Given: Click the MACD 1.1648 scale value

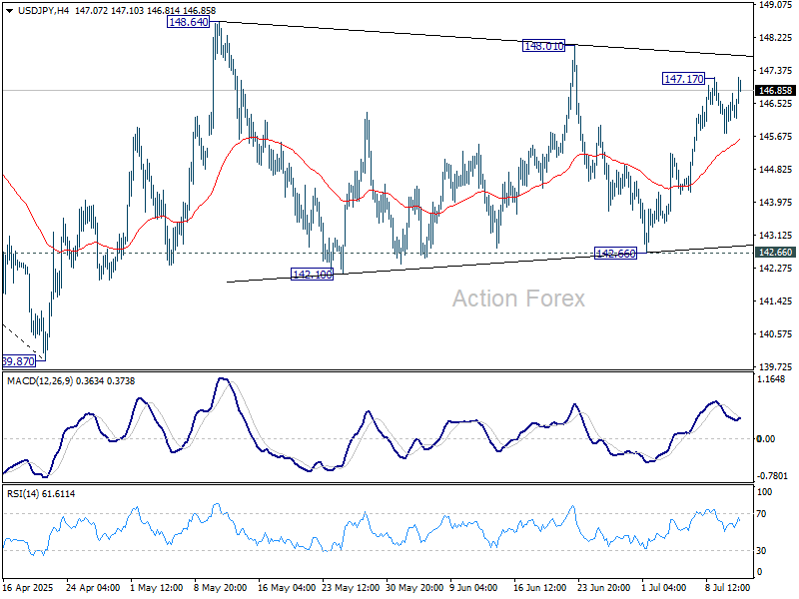Looking at the screenshot, I should pyautogui.click(x=771, y=379).
